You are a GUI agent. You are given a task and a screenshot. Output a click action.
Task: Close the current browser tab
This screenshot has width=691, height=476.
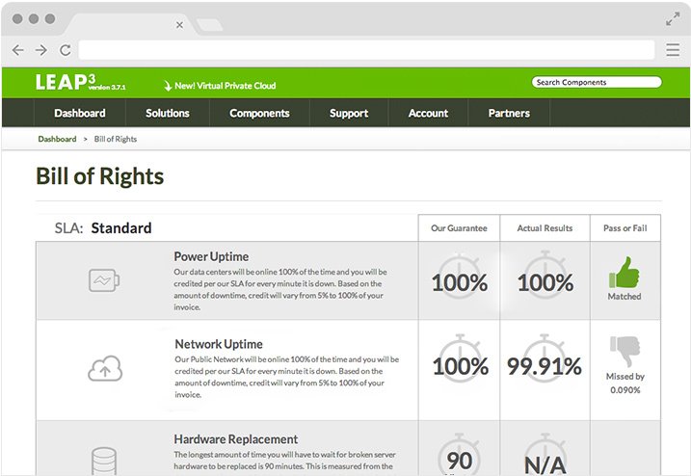[179, 25]
